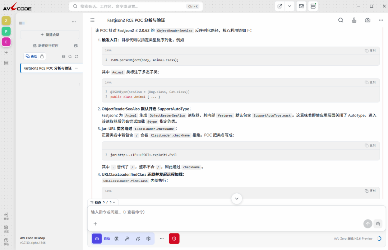Click 新建例行程序 button
Image resolution: width=388 pixels, height=250 pixels.
click(46, 46)
